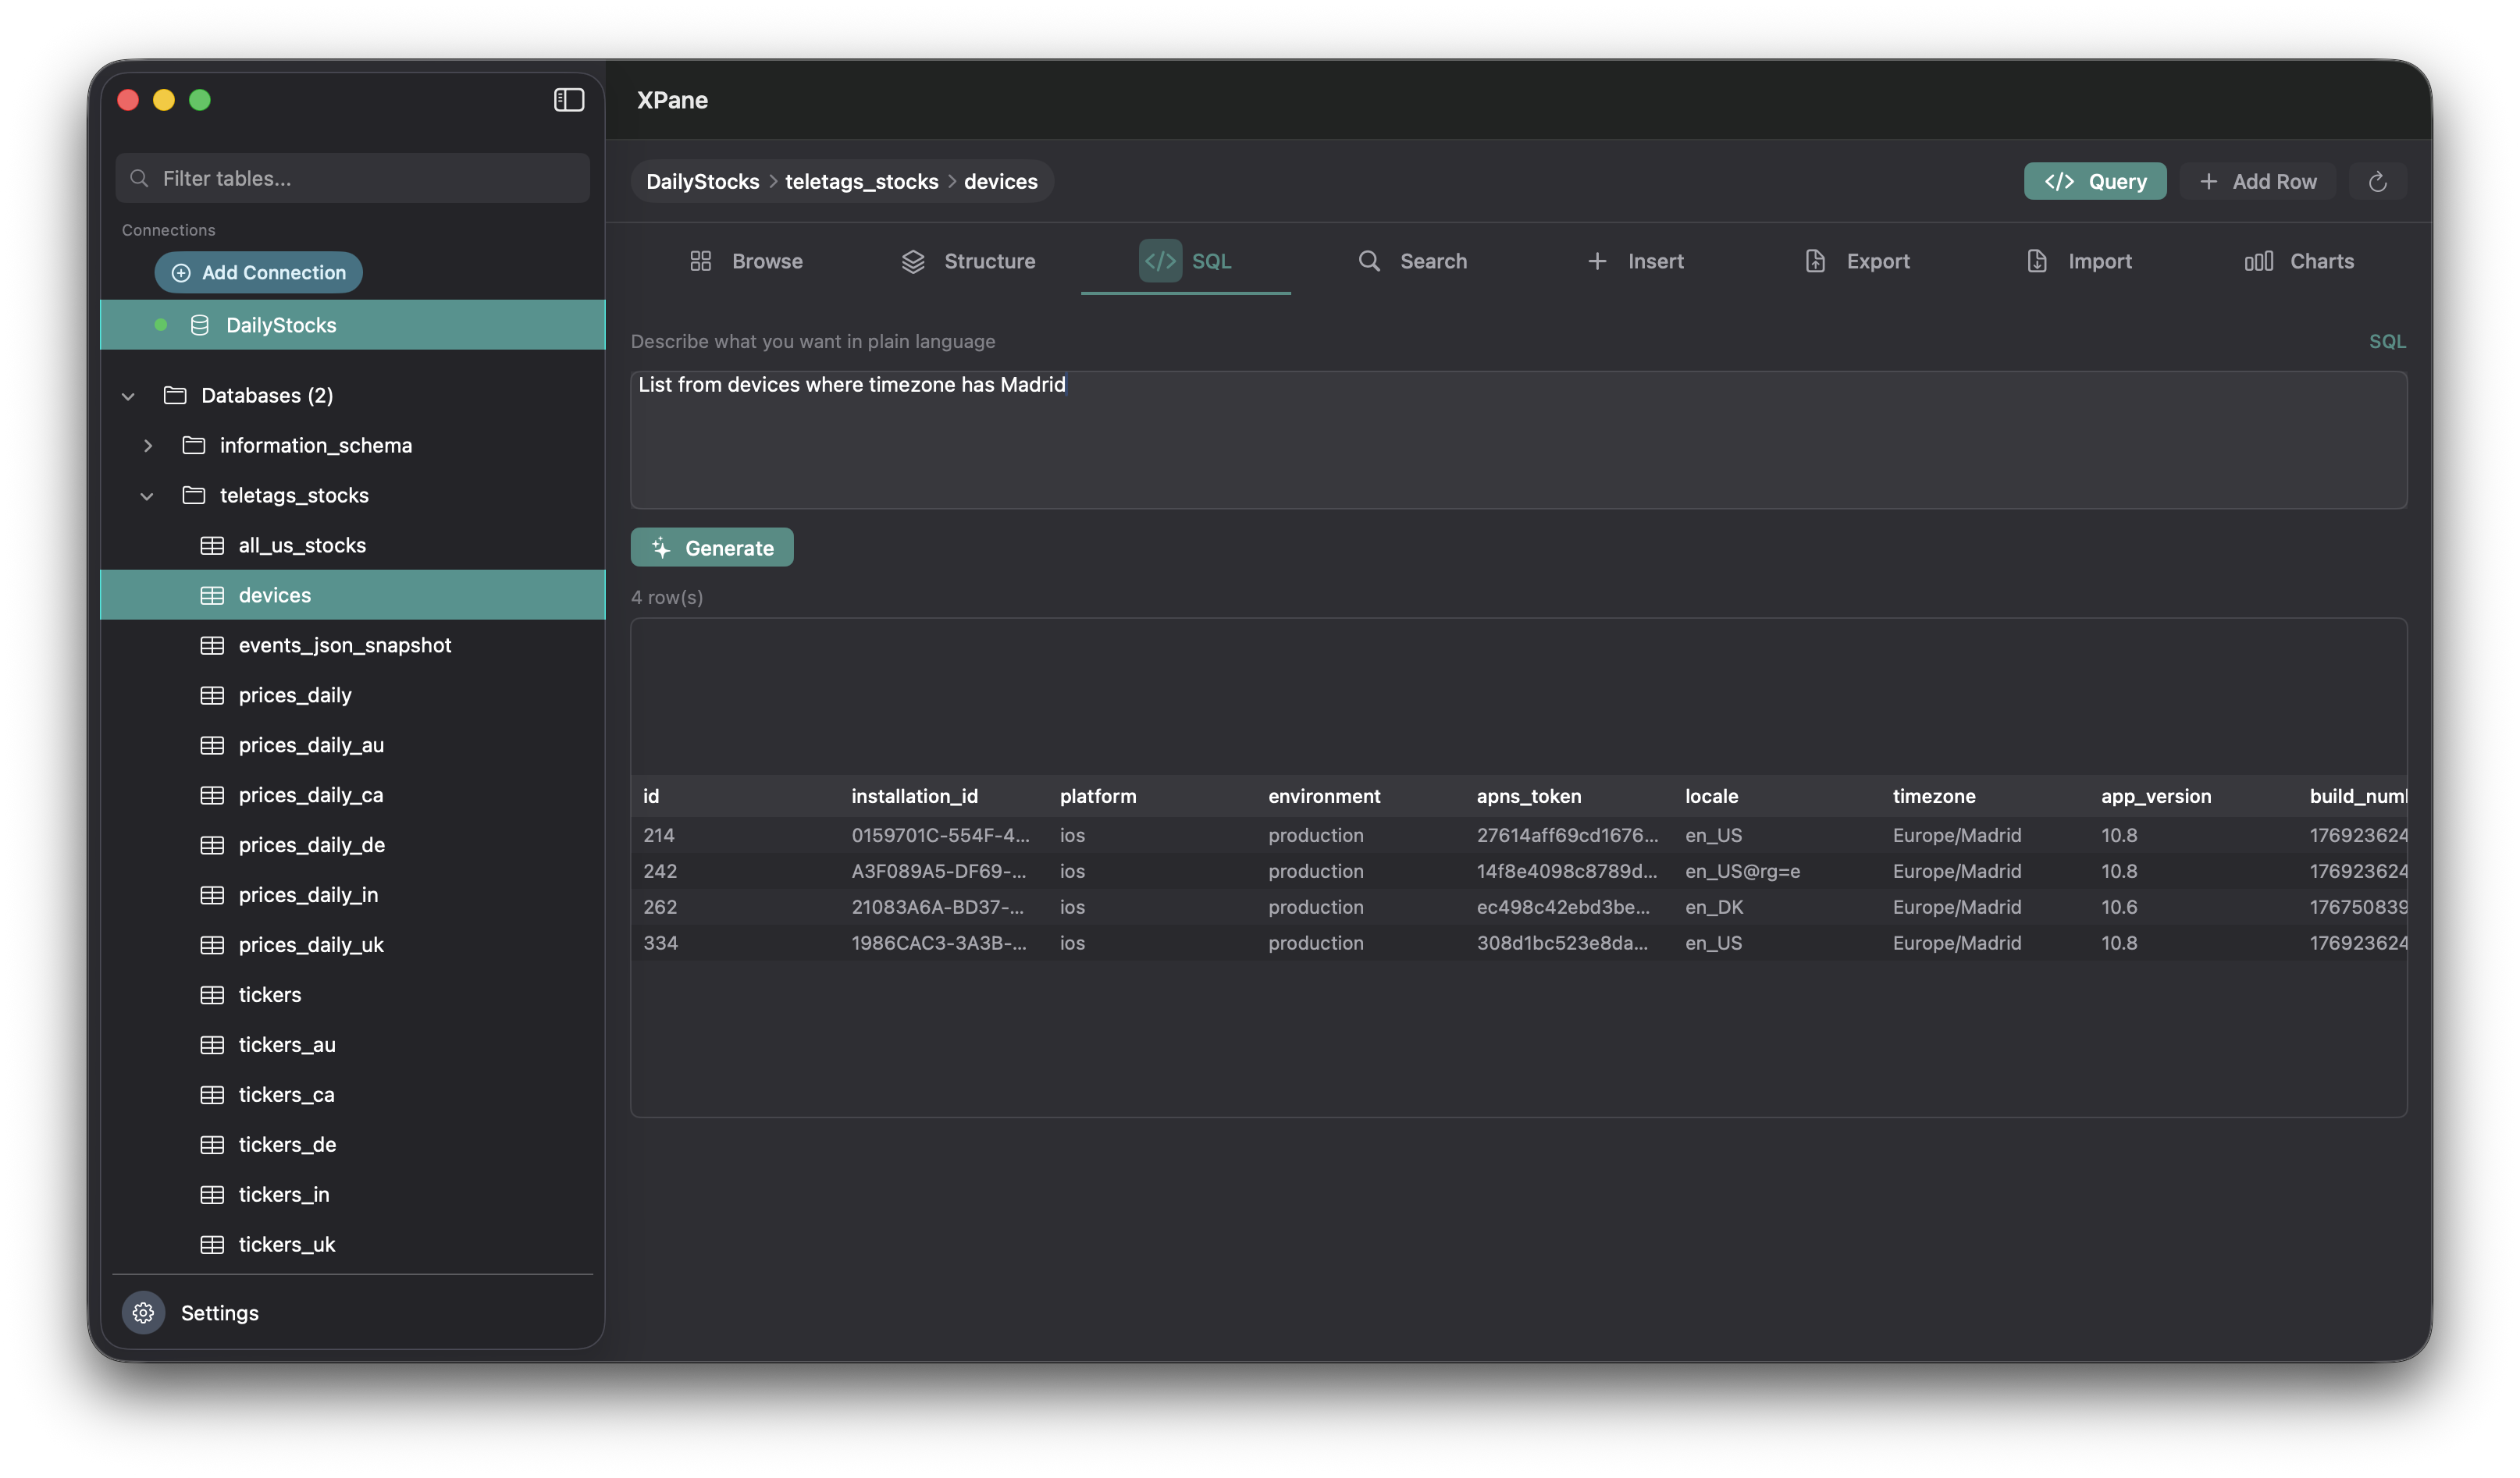
Task: Click the Insert plus icon
Action: (x=1598, y=261)
